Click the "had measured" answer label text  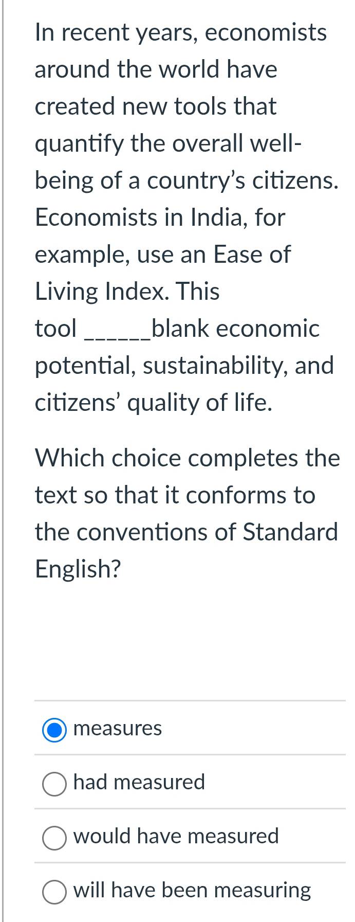pos(139,782)
